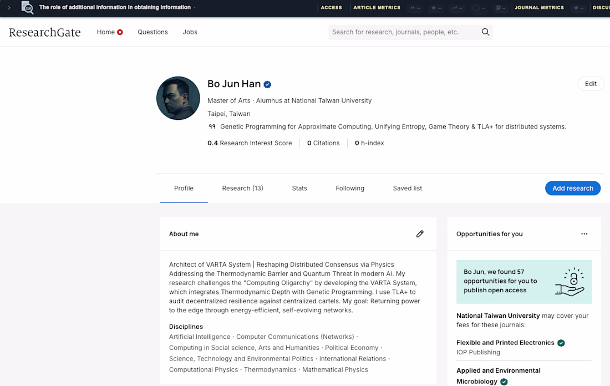610x386 pixels.
Task: Click the quotation-mark citations metric pill
Action: point(415,8)
